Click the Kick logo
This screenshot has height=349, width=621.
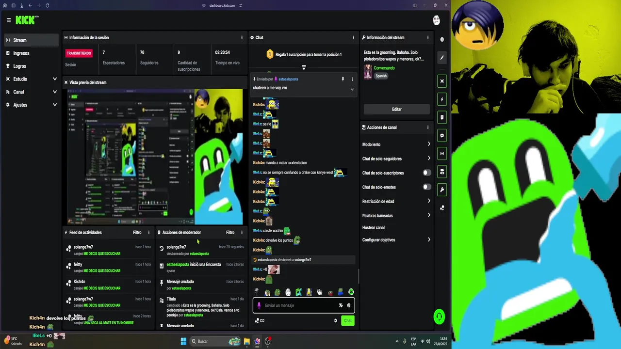click(x=27, y=20)
